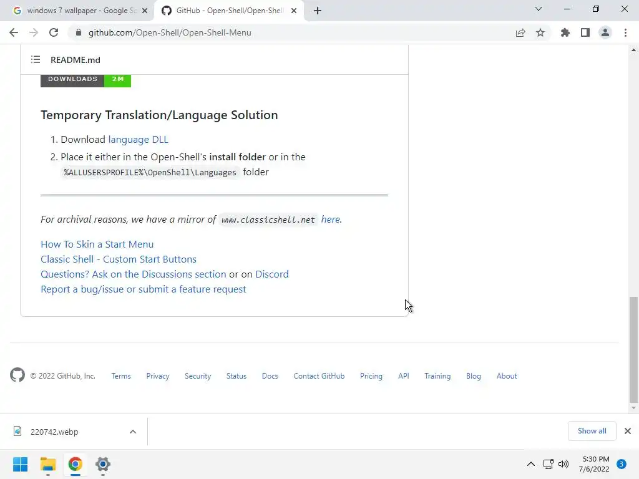Show hidden system tray icons
The image size is (639, 479).
click(530, 464)
